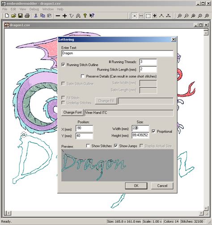212x225 pixels.
Task: Click the Size: 165.8 x 161.0 mm status
Action: pos(124,221)
